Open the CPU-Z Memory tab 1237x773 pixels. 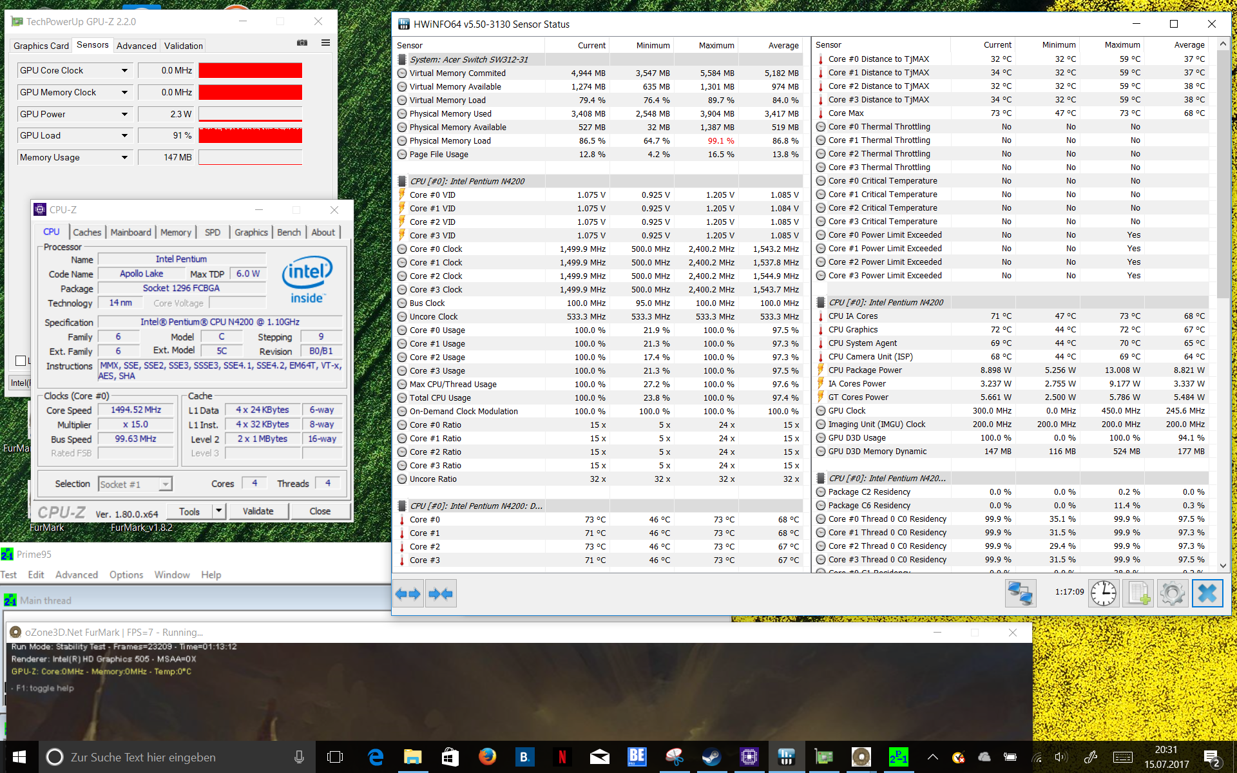(176, 232)
